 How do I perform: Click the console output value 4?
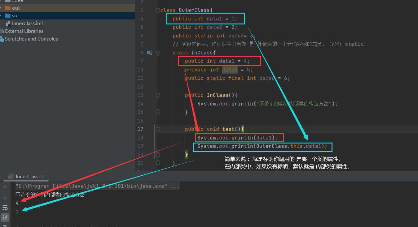pos(17,203)
